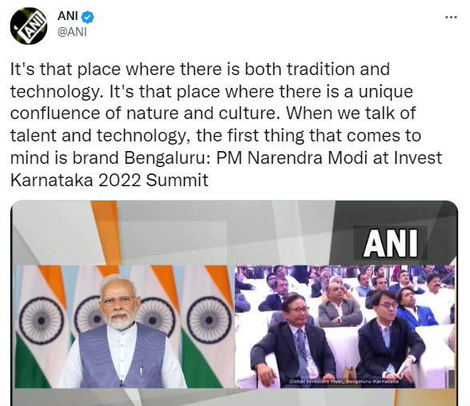Image resolution: width=470 pixels, height=406 pixels.
Task: Open the tweet's video media thumbnail
Action: (234, 303)
